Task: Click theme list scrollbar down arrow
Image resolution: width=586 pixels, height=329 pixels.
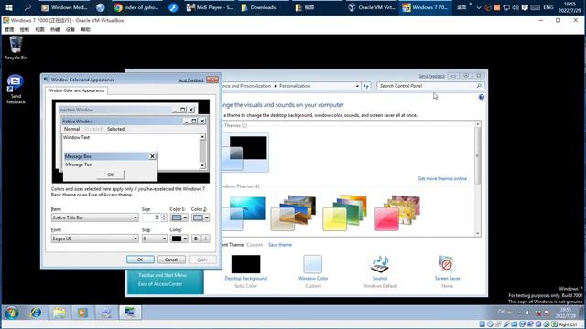Action: pyautogui.click(x=478, y=234)
